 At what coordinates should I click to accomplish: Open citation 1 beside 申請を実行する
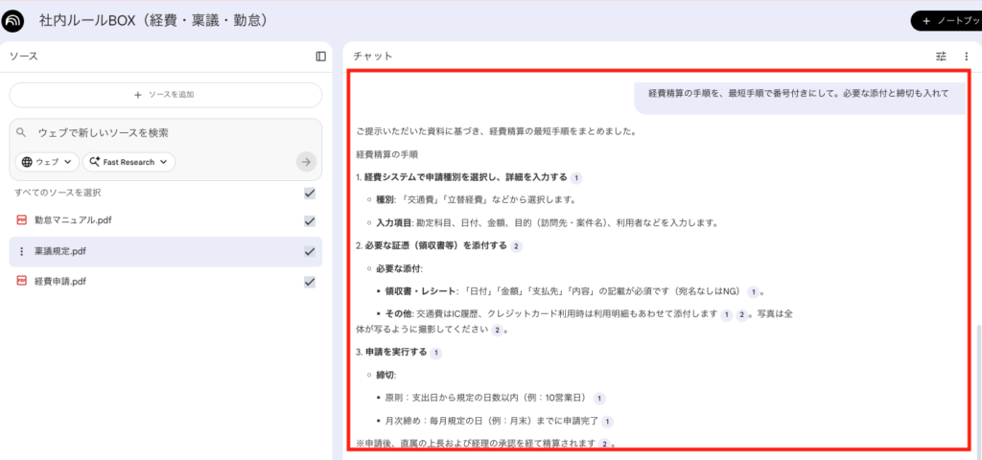pos(436,353)
